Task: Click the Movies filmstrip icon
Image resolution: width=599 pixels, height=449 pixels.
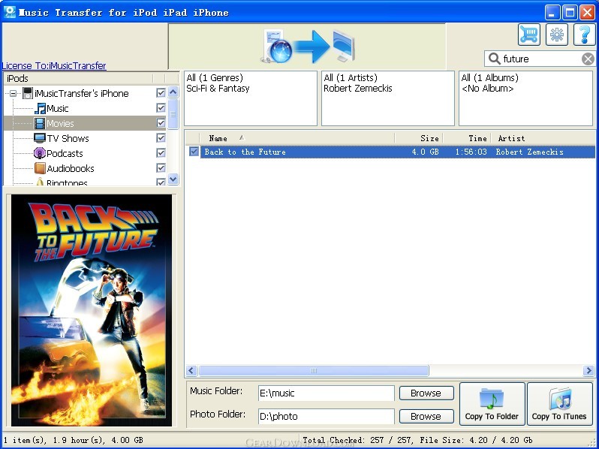Action: click(x=39, y=123)
